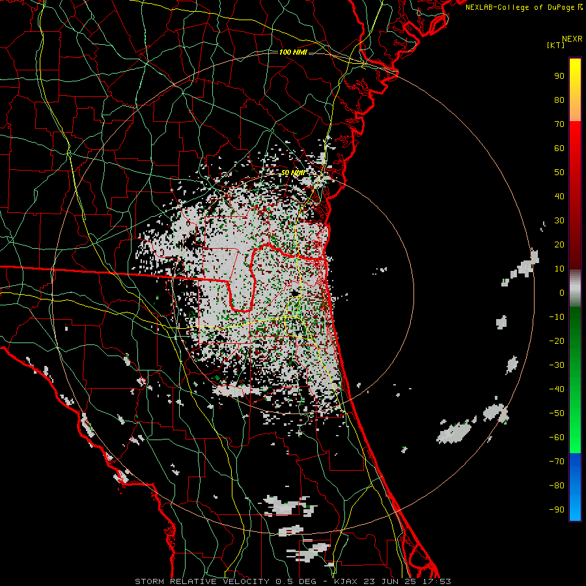Click the NEXR label above the color scale

click(x=572, y=39)
